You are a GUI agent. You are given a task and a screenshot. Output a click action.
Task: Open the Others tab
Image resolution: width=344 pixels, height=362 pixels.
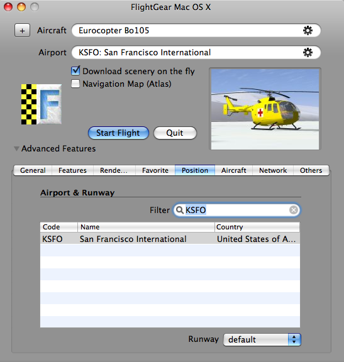point(311,170)
